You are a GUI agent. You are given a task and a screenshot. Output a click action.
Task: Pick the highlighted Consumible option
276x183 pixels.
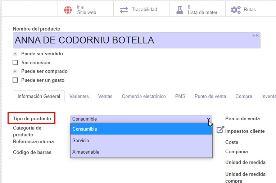141,129
